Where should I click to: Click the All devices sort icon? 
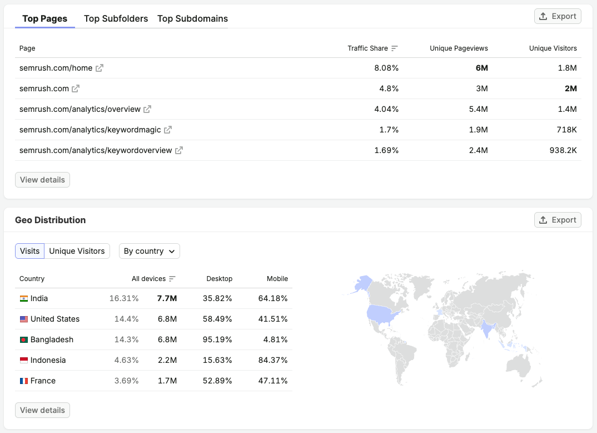click(x=172, y=279)
